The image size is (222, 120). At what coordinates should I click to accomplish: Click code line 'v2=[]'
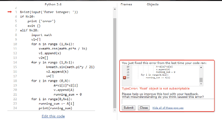pyautogui.click(x=43, y=58)
